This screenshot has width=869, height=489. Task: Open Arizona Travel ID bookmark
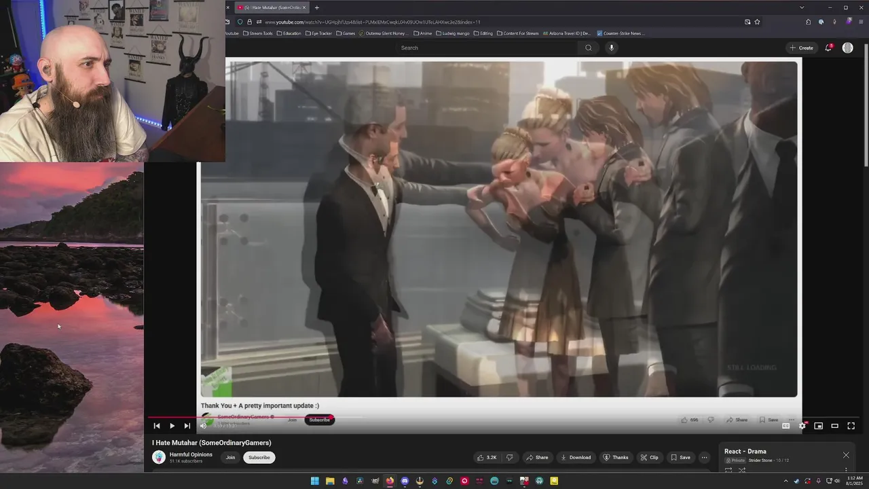click(x=566, y=33)
